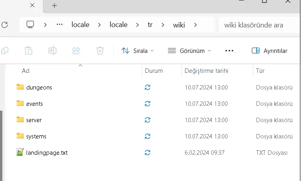This screenshot has width=301, height=181.
Task: Click the Share icon in toolbar
Action: point(76,51)
